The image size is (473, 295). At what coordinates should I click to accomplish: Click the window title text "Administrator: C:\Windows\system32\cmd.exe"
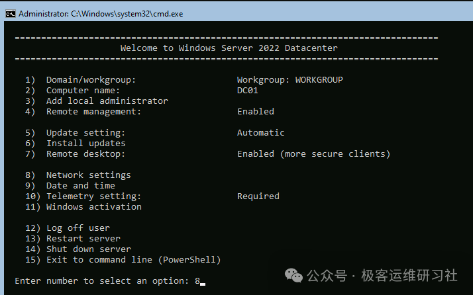tap(101, 14)
